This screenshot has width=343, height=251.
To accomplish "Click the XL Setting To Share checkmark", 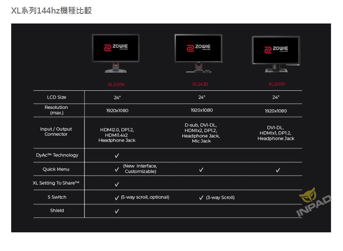I will tap(117, 184).
